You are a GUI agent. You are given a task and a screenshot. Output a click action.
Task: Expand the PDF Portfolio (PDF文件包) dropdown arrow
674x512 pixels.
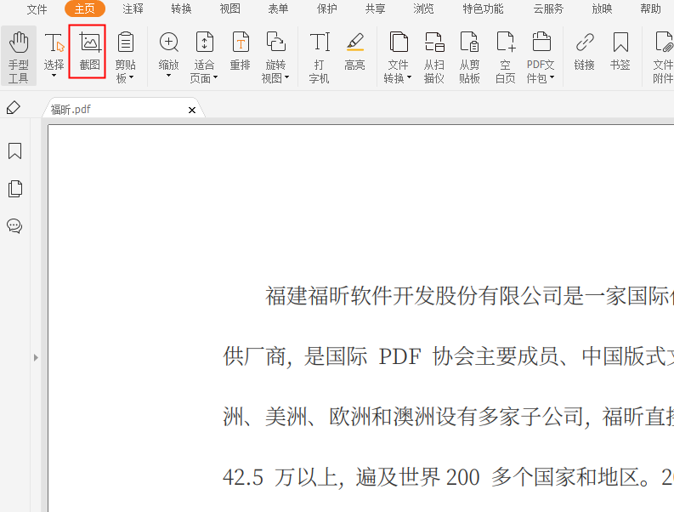[552, 77]
